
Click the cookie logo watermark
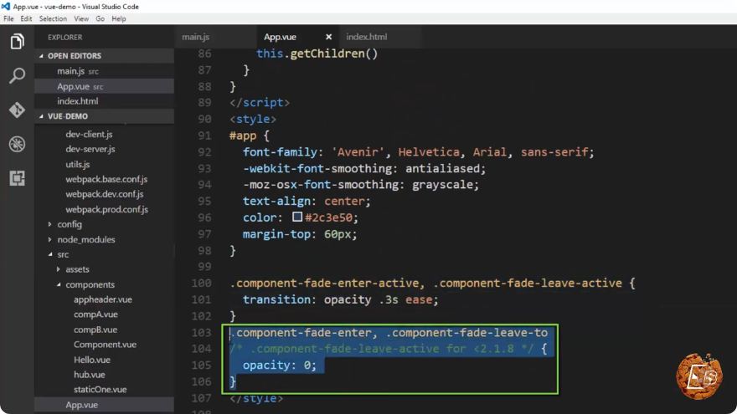coord(699,376)
